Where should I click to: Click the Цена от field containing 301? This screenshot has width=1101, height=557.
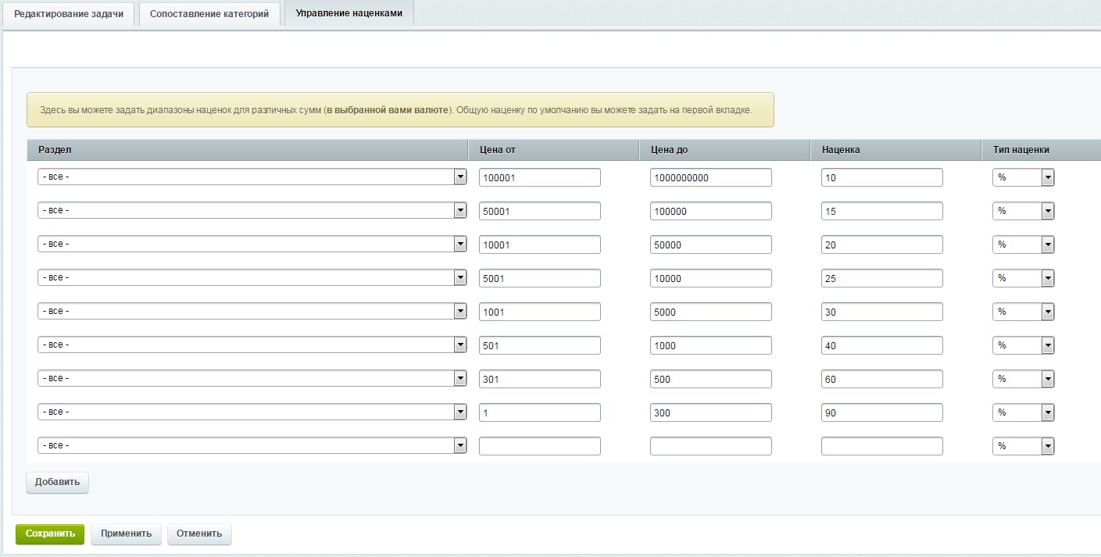coord(539,379)
